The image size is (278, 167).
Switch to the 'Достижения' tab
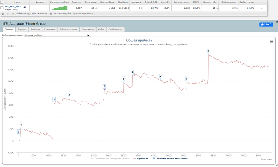pos(88,30)
